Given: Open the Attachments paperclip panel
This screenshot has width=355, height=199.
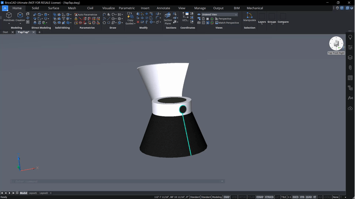Looking at the screenshot, I should point(350,68).
